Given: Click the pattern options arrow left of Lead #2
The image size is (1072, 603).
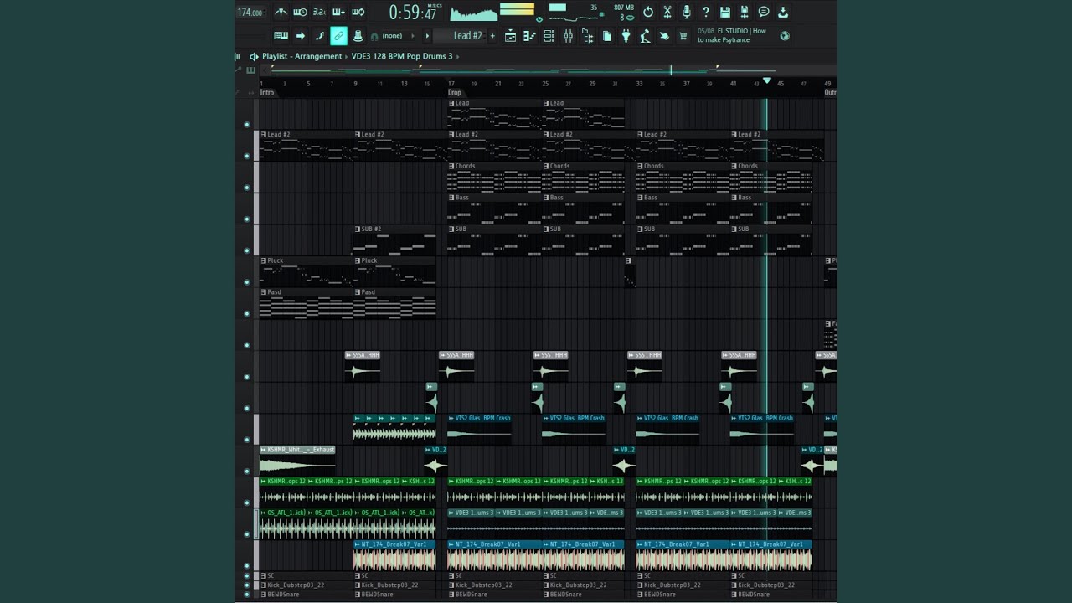Looking at the screenshot, I should coord(427,36).
